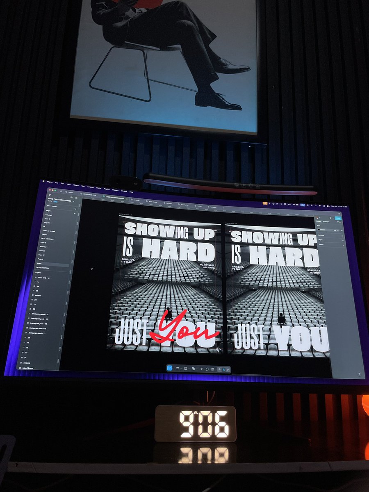Open the Actions tool in toolbar

(x=213, y=369)
